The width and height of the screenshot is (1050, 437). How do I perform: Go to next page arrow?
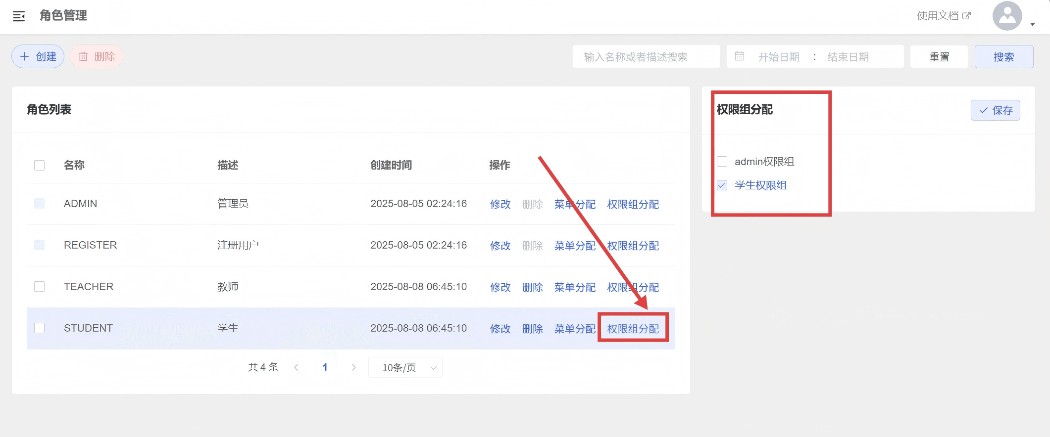tap(353, 367)
